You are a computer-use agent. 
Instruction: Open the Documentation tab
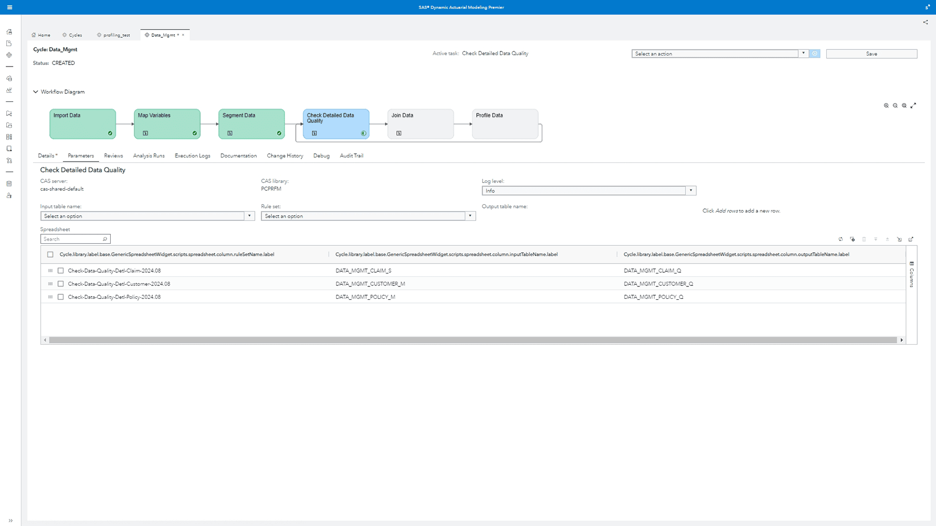[x=239, y=156]
